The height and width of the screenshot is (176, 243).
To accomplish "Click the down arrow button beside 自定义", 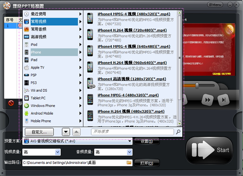I will (66, 132).
